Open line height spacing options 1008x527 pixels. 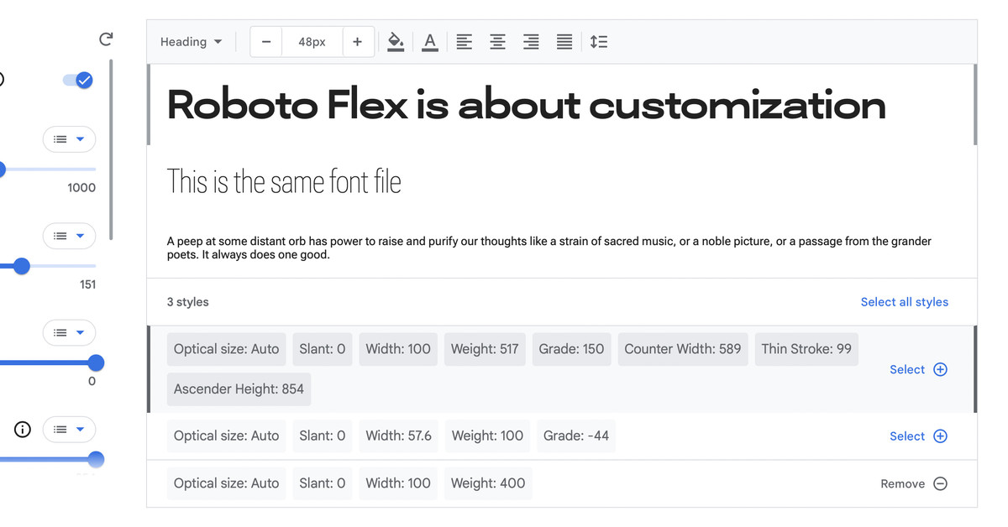[x=599, y=41]
